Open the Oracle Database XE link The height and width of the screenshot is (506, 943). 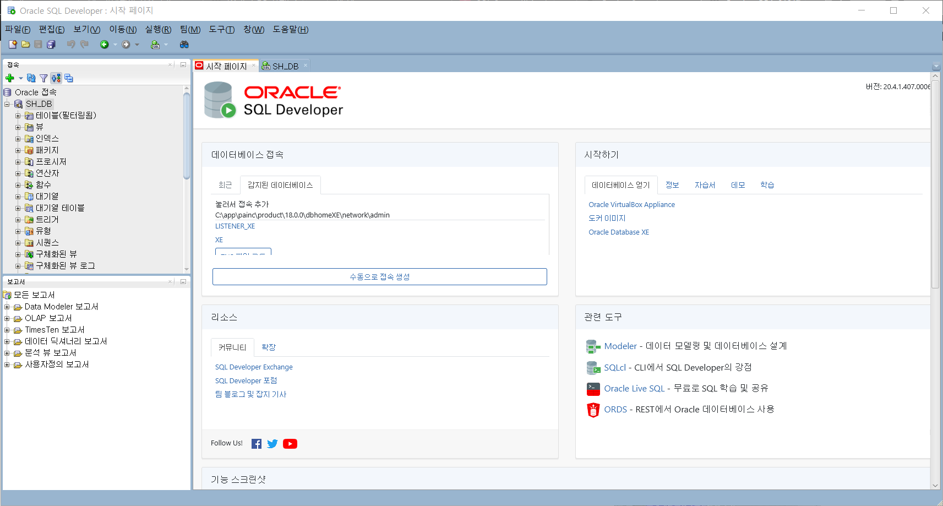(619, 232)
